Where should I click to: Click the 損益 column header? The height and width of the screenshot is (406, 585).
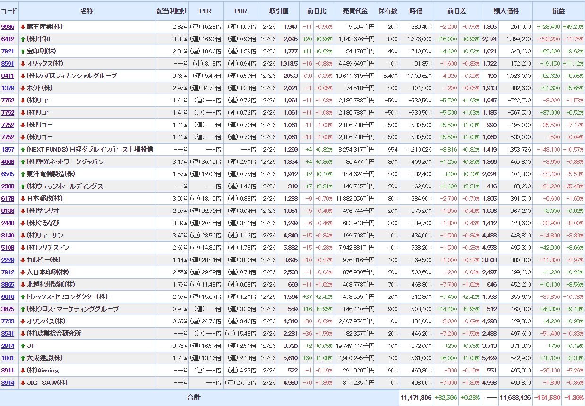coord(558,11)
